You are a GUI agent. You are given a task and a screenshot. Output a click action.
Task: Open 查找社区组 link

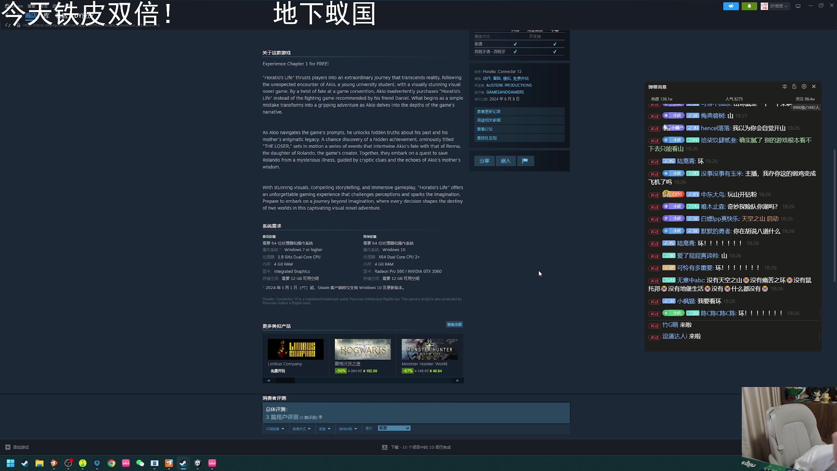click(519, 138)
